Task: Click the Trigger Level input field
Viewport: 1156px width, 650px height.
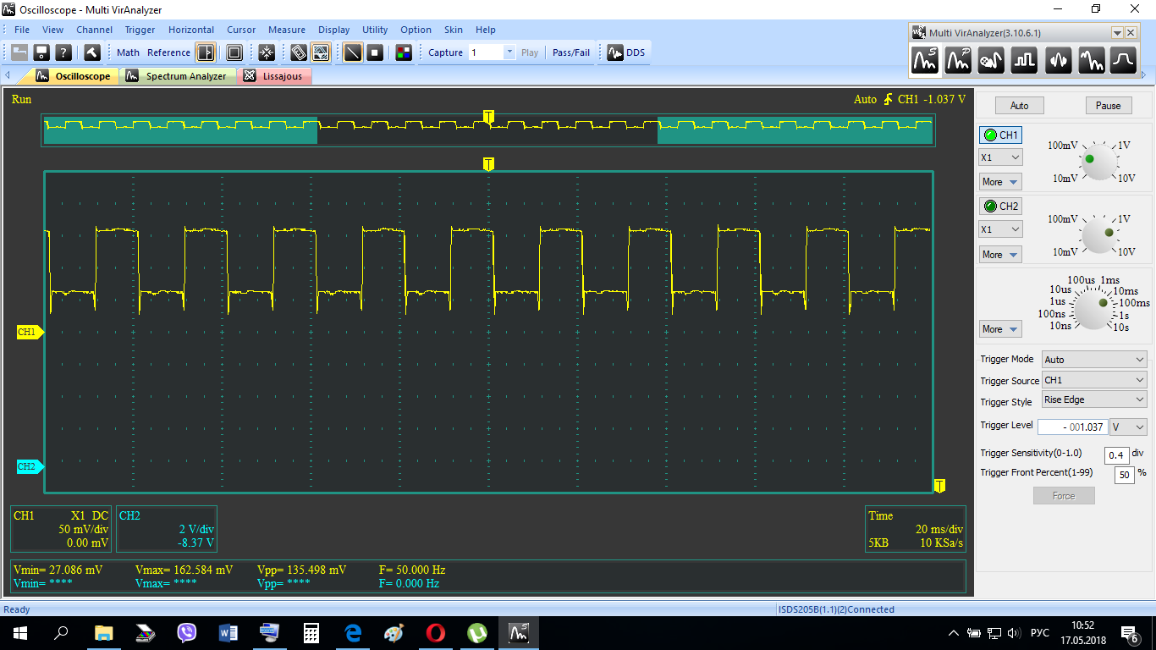Action: pos(1072,427)
